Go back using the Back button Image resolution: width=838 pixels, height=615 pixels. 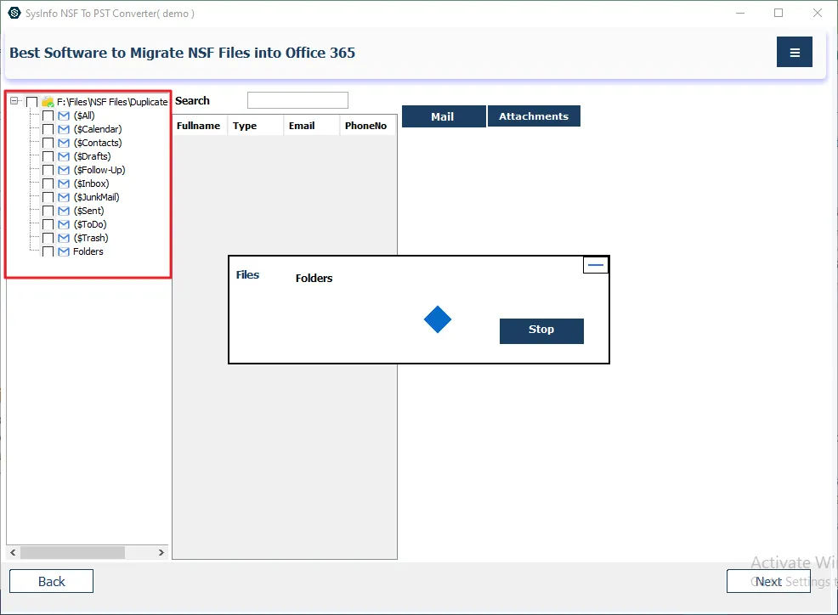tap(51, 581)
